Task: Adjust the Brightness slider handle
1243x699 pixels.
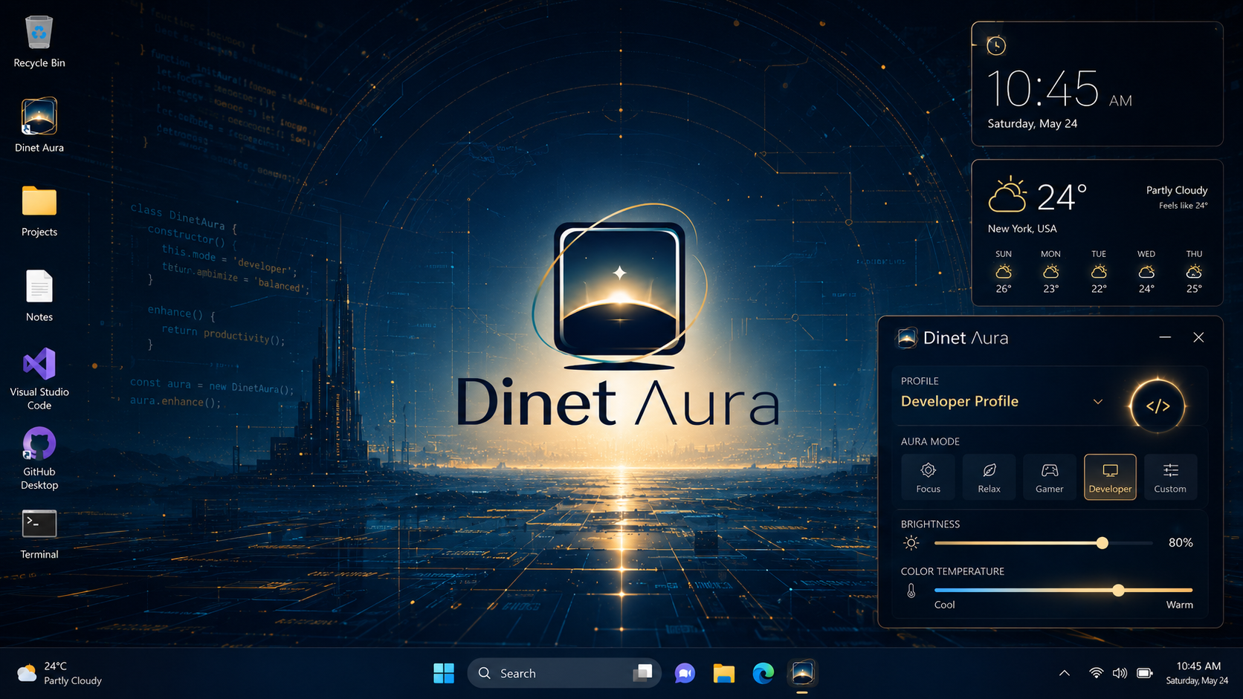Action: point(1102,543)
